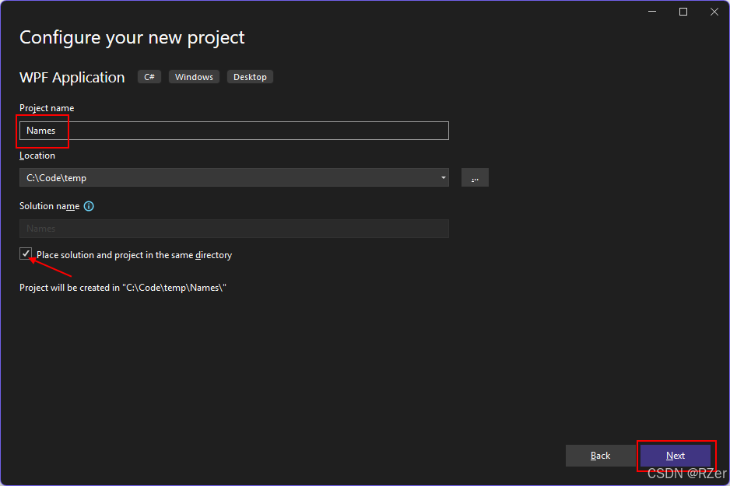Select the Desktop project type tag

coord(250,77)
